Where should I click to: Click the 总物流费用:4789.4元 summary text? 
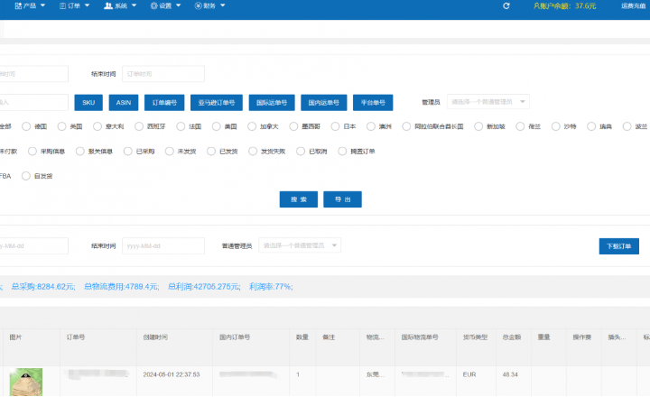(122, 287)
